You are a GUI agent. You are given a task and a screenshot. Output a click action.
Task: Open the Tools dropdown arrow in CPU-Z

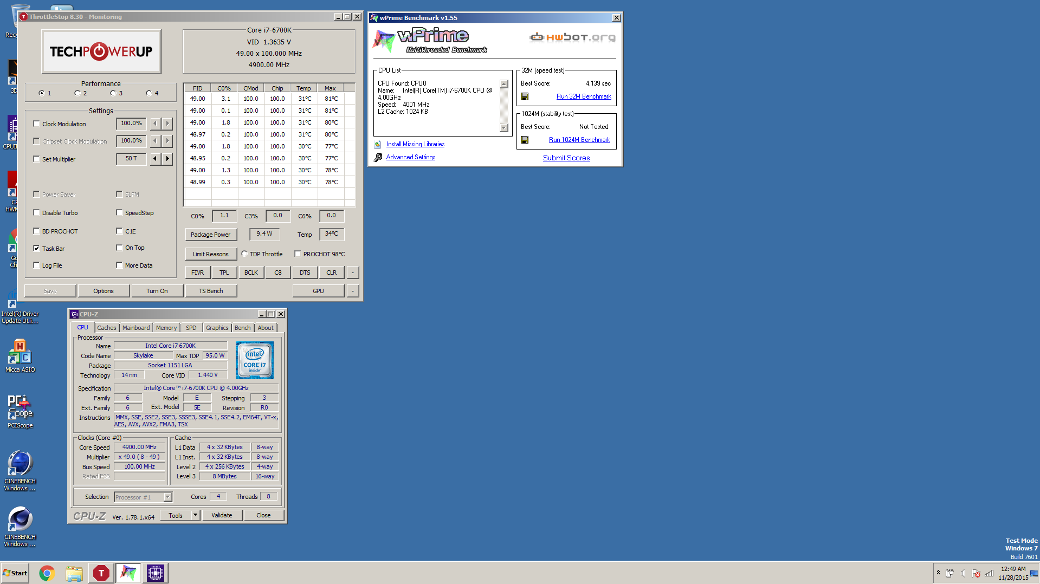(x=195, y=515)
